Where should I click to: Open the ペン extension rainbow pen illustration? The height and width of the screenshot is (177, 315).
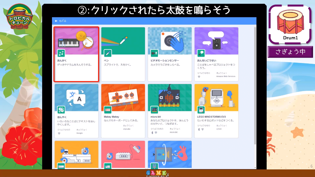(x=123, y=41)
